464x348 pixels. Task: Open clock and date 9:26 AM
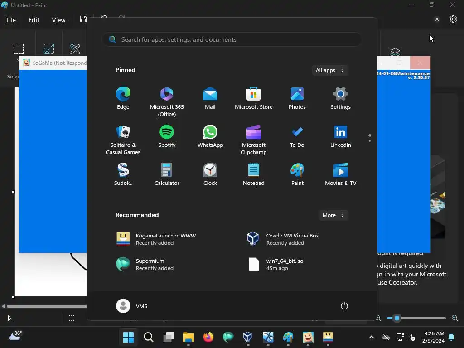433,337
